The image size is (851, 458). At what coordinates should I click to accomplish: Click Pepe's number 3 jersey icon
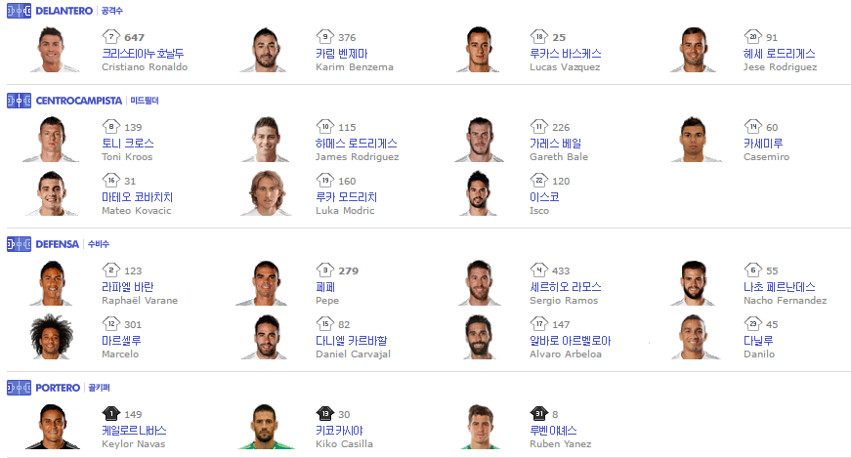click(324, 271)
